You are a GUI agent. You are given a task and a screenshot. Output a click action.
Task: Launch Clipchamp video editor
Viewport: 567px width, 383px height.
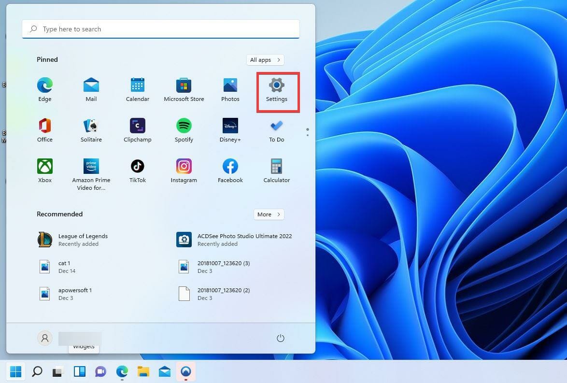click(x=138, y=130)
